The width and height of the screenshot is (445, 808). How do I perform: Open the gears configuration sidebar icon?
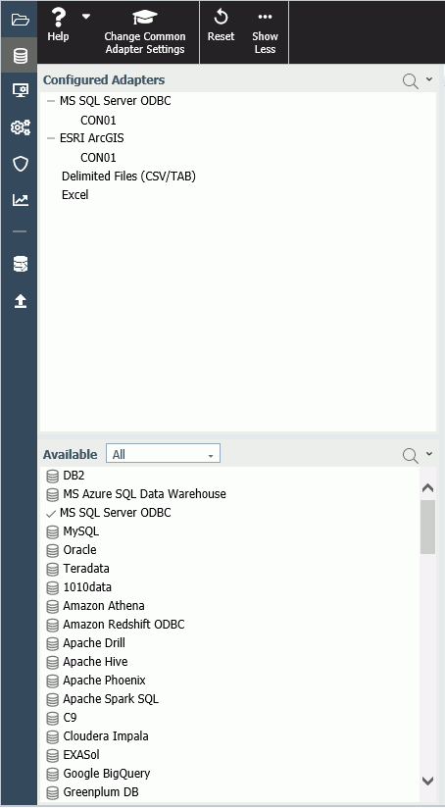click(20, 127)
